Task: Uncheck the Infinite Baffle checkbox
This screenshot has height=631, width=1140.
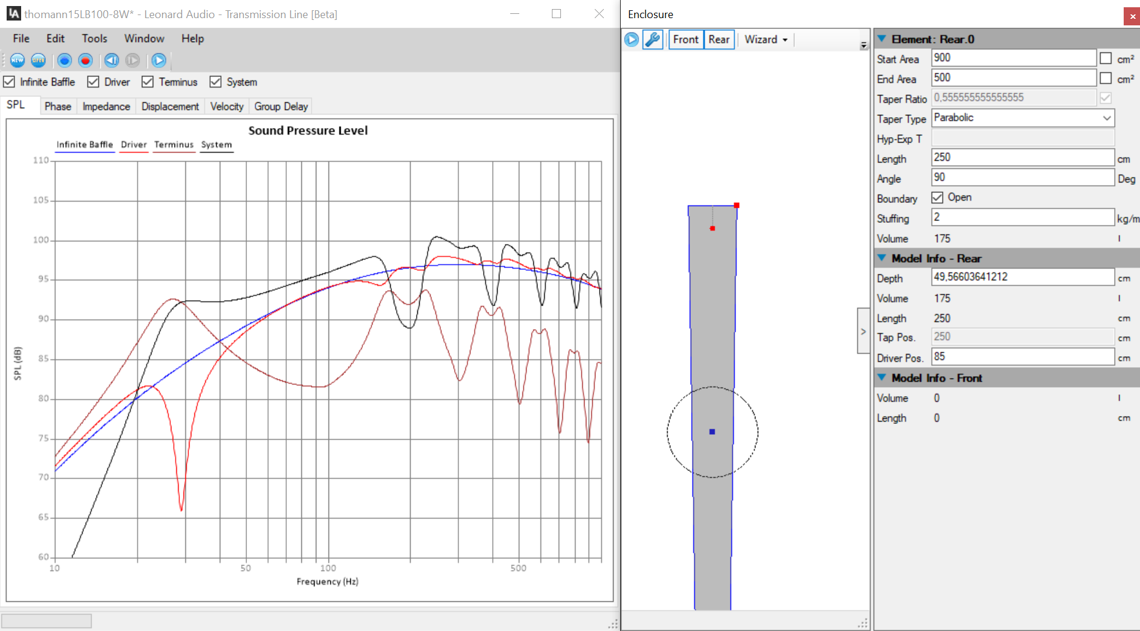Action: pos(10,82)
